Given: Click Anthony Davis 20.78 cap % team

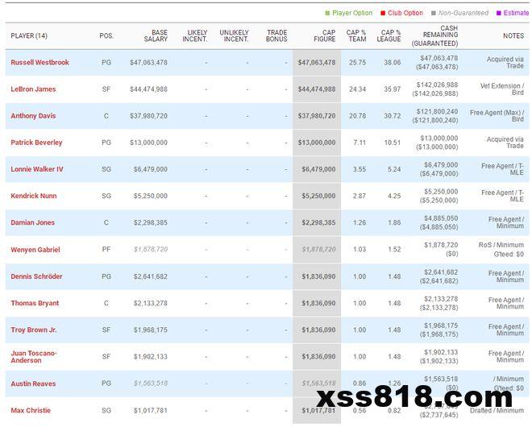Looking at the screenshot, I should (357, 116).
